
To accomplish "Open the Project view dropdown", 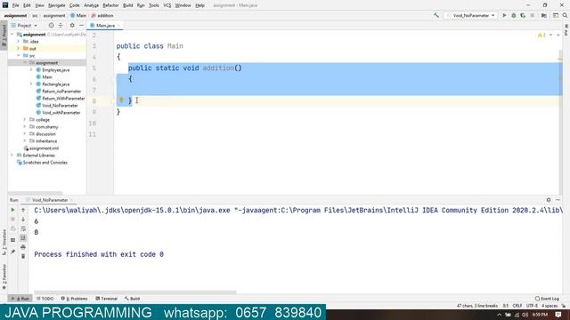I will pyautogui.click(x=24, y=26).
